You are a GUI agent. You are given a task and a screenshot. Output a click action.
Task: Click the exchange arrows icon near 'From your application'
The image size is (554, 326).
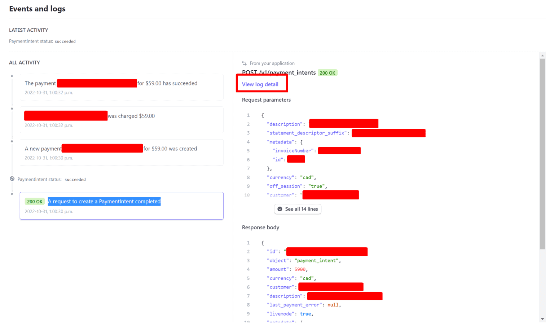tap(244, 63)
